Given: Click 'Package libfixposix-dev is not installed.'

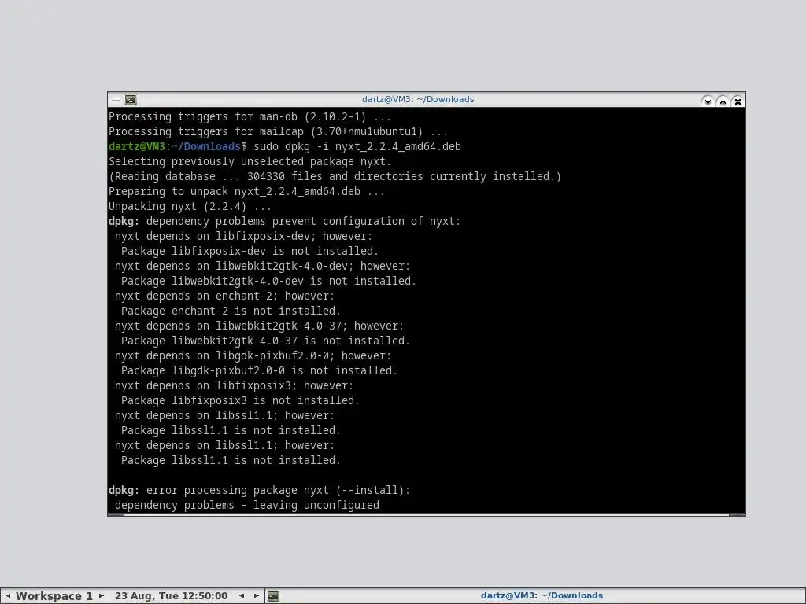Looking at the screenshot, I should point(250,251).
